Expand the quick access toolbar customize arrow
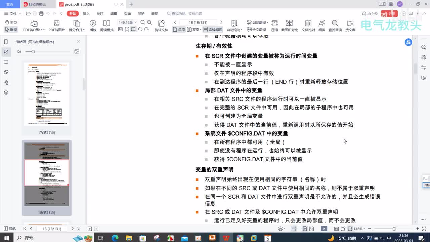Image resolution: width=430 pixels, height=242 pixels. [x=61, y=14]
